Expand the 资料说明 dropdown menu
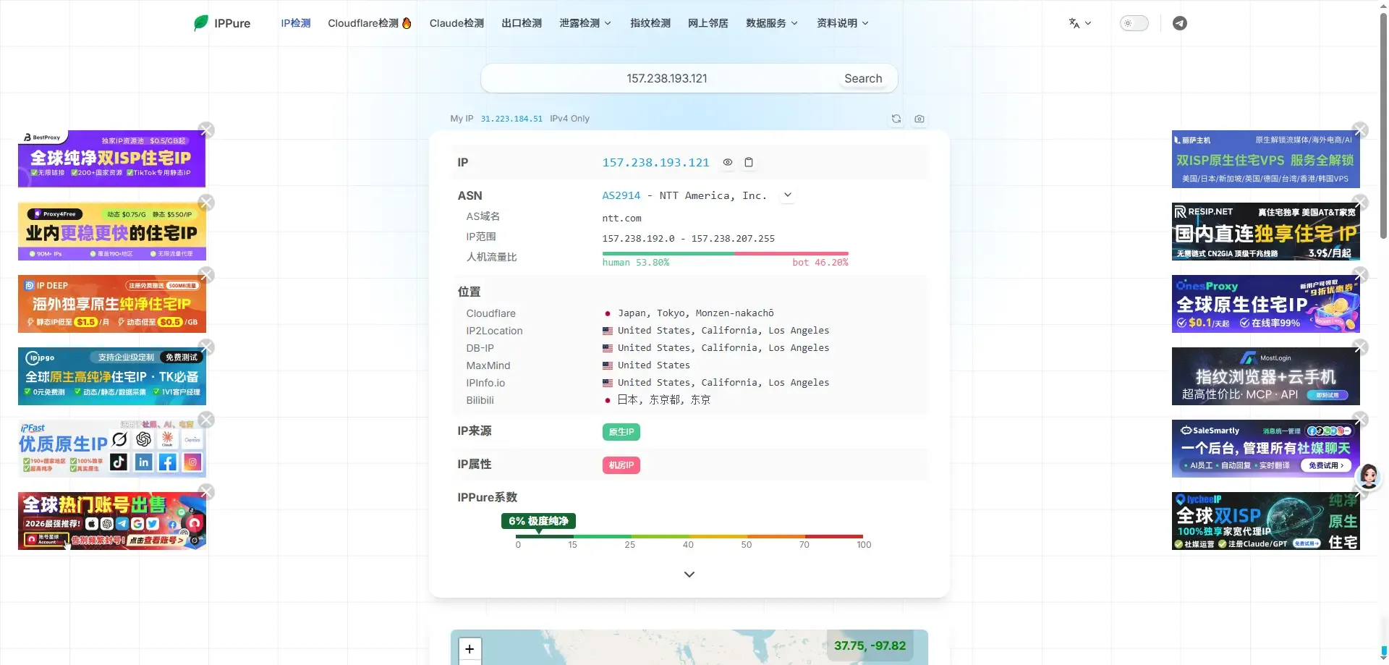The width and height of the screenshot is (1389, 665). coord(843,23)
